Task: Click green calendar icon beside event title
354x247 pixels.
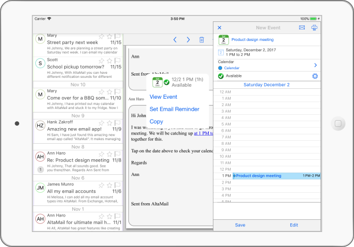Action: (223, 40)
